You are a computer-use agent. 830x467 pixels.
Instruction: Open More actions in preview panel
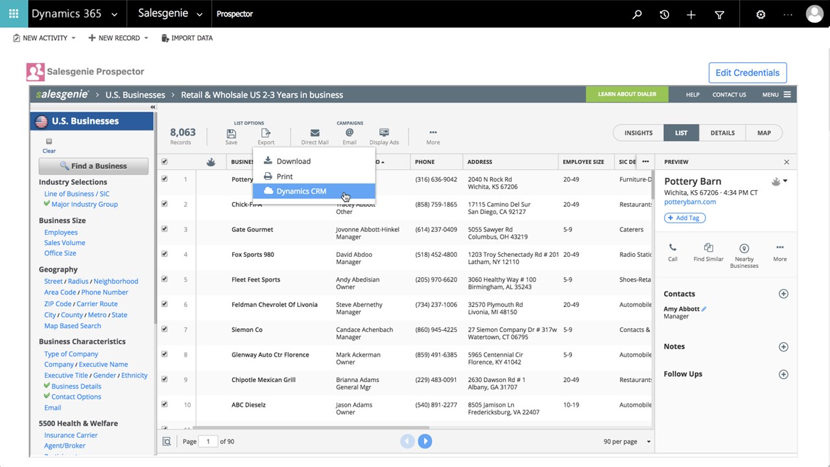(780, 252)
